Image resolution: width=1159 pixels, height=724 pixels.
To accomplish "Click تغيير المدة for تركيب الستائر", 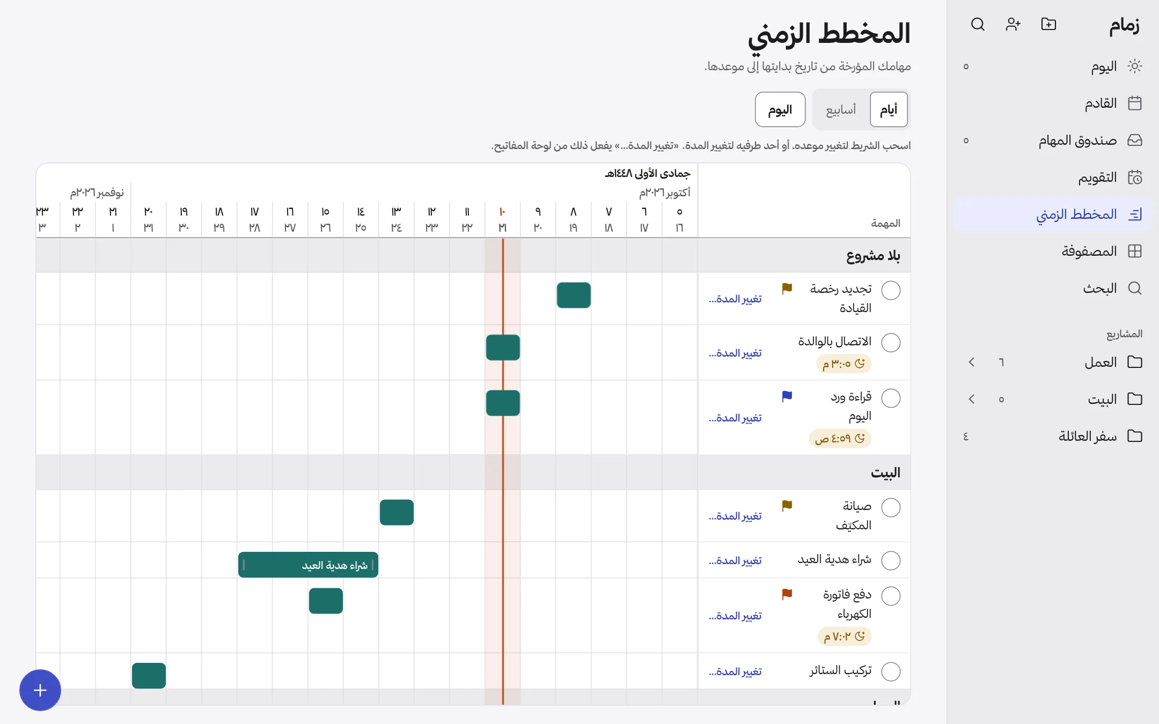I will coord(735,671).
